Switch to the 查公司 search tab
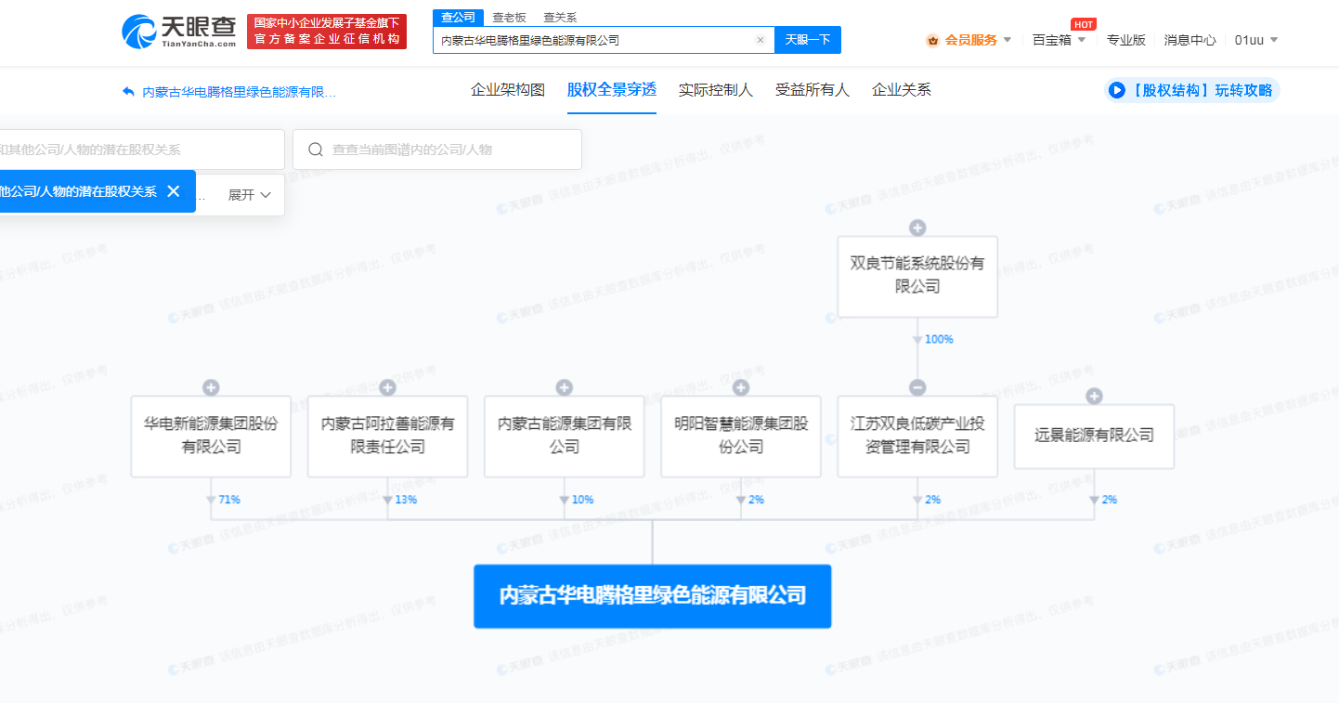The height and width of the screenshot is (703, 1339). pyautogui.click(x=458, y=17)
